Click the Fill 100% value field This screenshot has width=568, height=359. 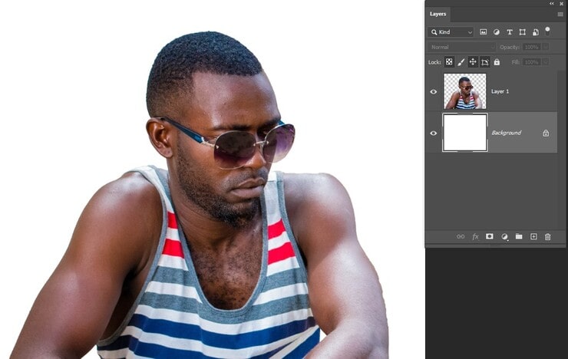[532, 62]
